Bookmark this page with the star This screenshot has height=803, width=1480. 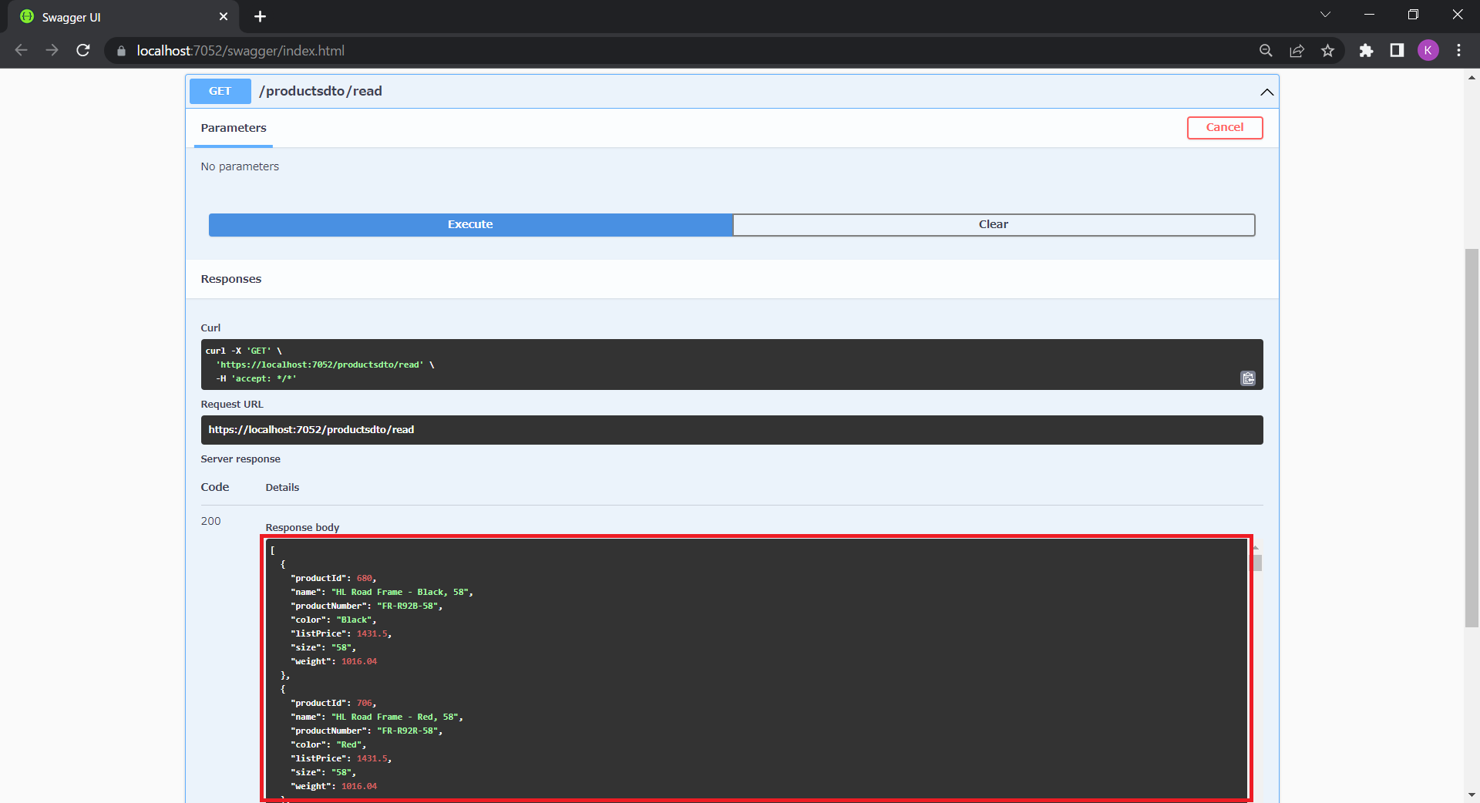tap(1327, 51)
